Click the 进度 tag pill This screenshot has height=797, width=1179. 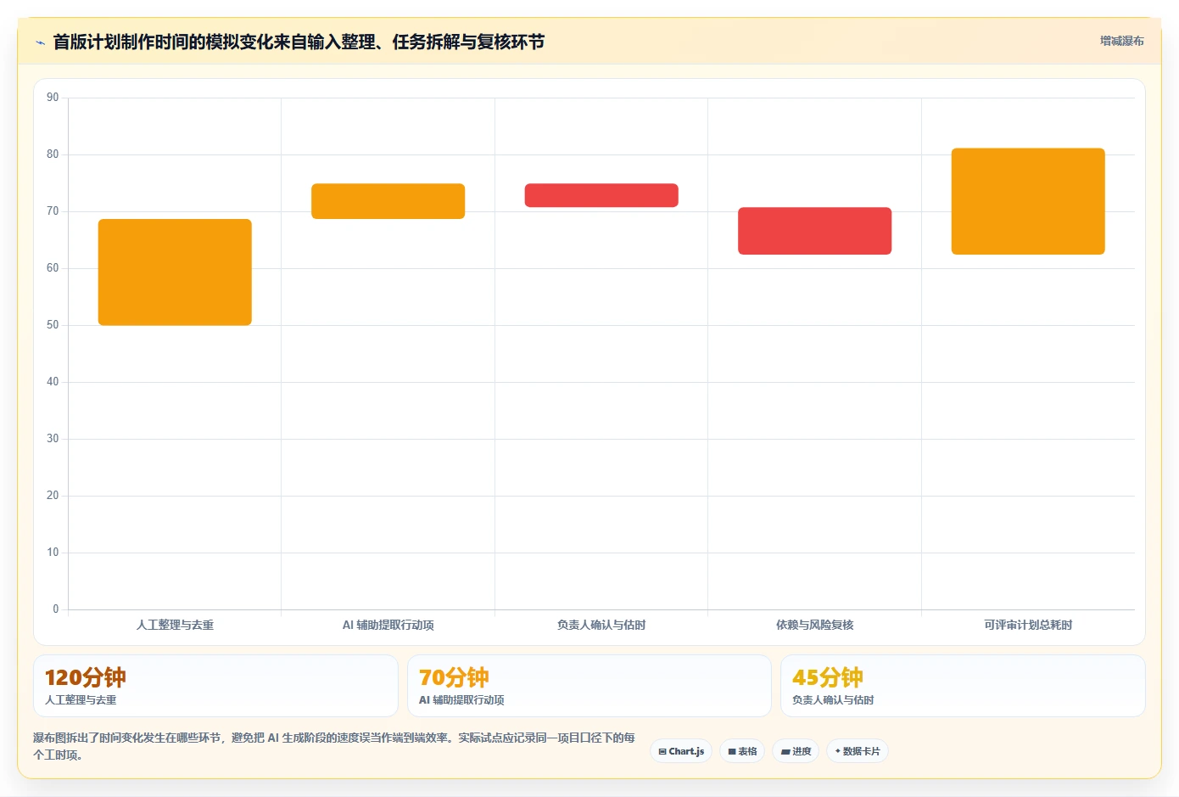click(x=796, y=751)
